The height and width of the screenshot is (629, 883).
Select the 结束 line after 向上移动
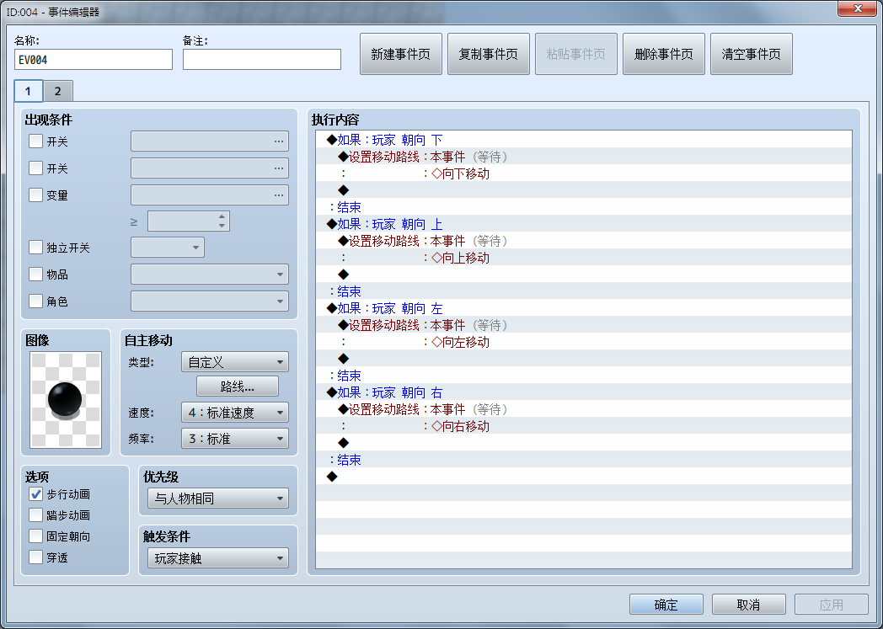(583, 291)
